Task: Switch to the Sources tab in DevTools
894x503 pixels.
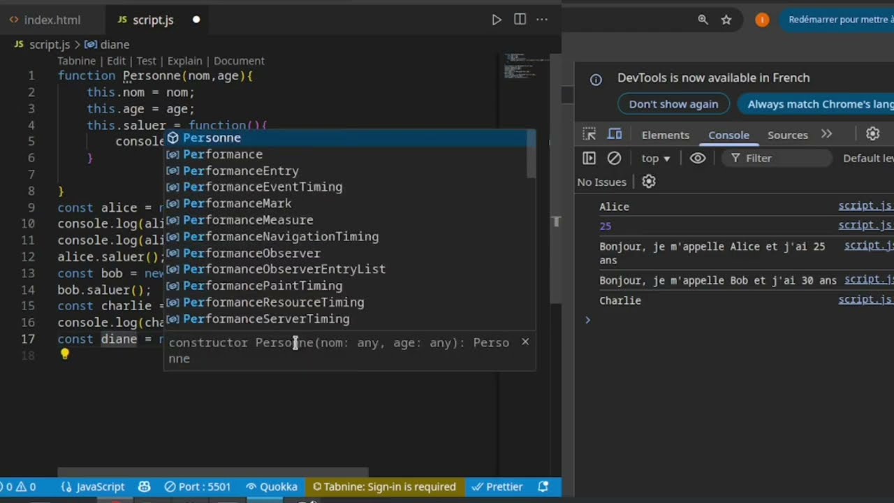Action: 788,135
